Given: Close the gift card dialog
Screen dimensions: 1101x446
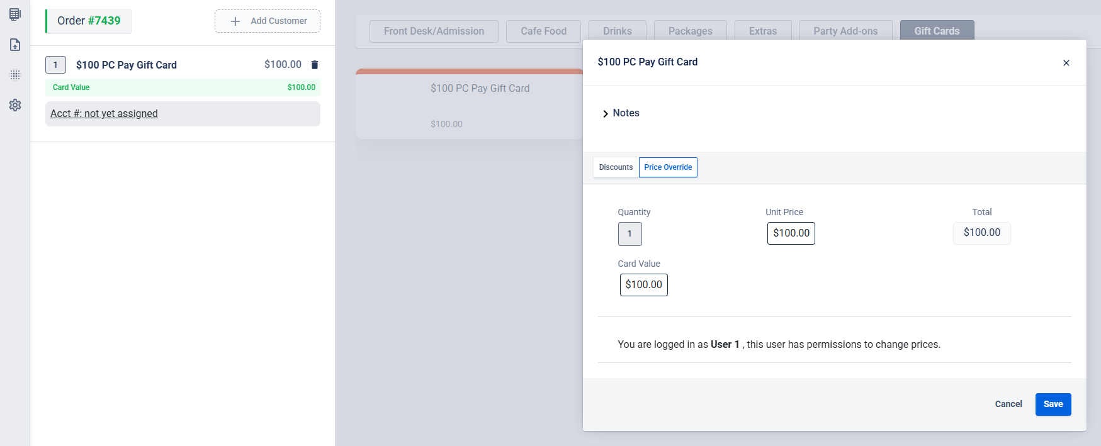Looking at the screenshot, I should [1066, 63].
